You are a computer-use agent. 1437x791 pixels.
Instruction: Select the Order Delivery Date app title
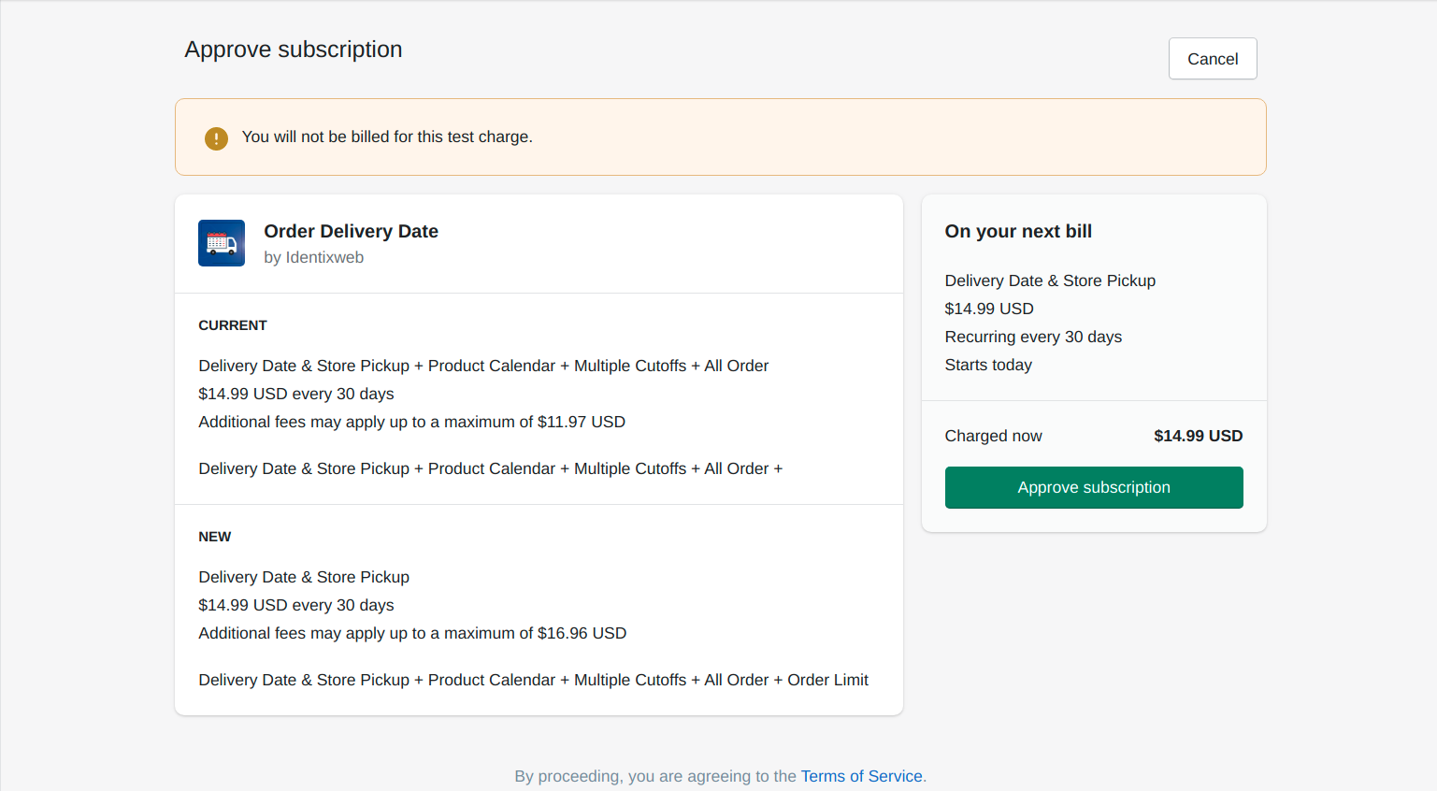tap(351, 231)
